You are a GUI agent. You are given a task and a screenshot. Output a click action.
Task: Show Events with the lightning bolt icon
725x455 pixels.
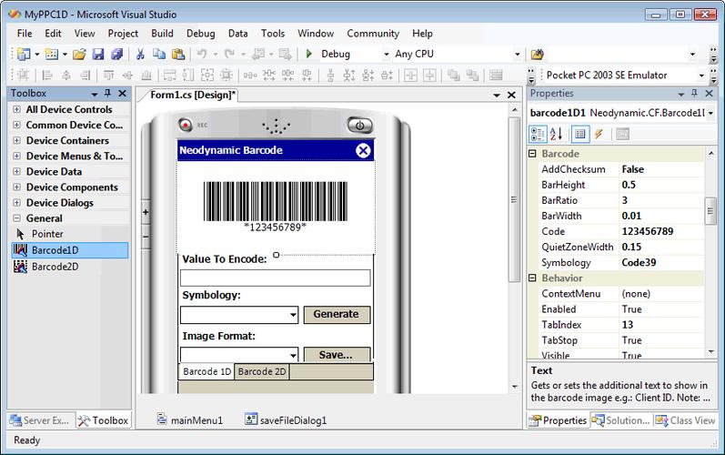pos(599,135)
